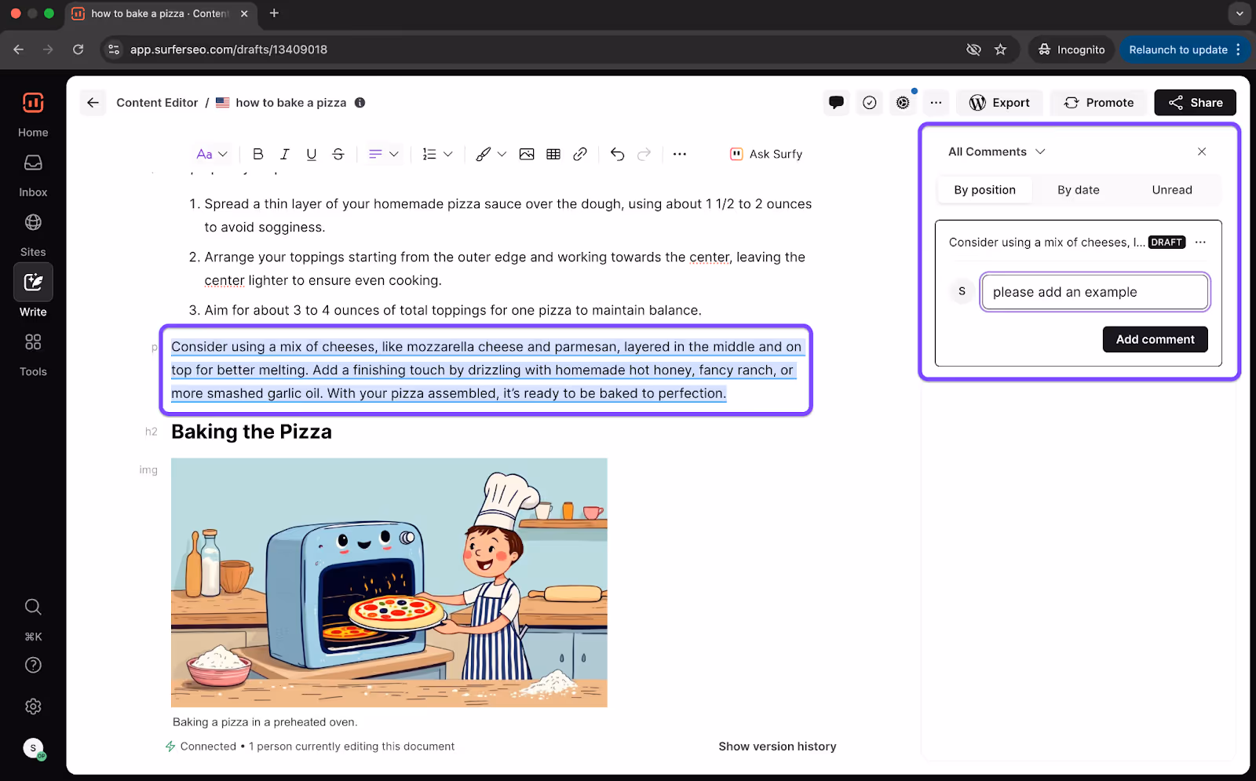Open header more options ellipsis
The image size is (1256, 781).
(x=936, y=103)
